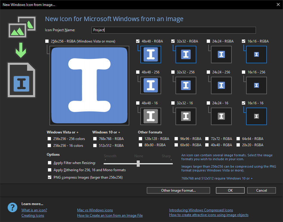The image size is (283, 222).
Task: Open the "What is an icon?" link
Action: click(x=34, y=210)
